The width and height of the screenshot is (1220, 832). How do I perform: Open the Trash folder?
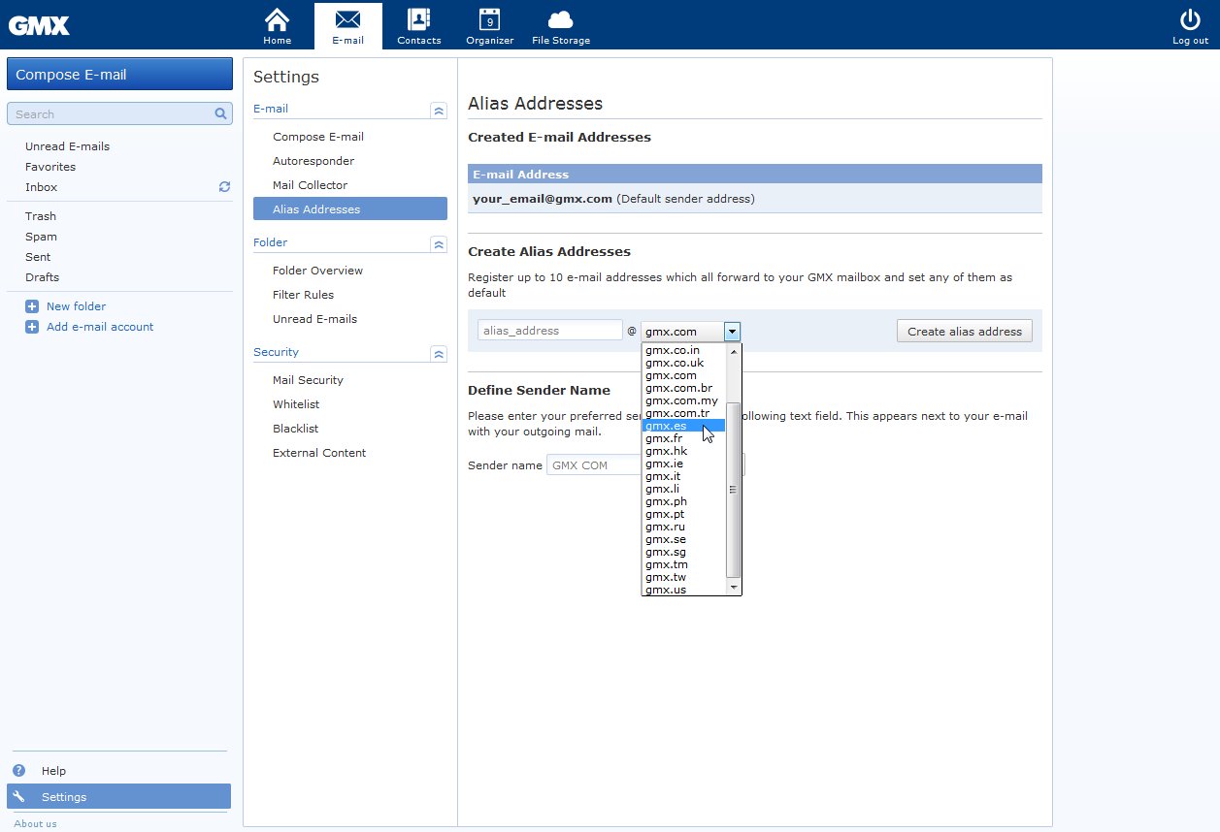pyautogui.click(x=41, y=216)
